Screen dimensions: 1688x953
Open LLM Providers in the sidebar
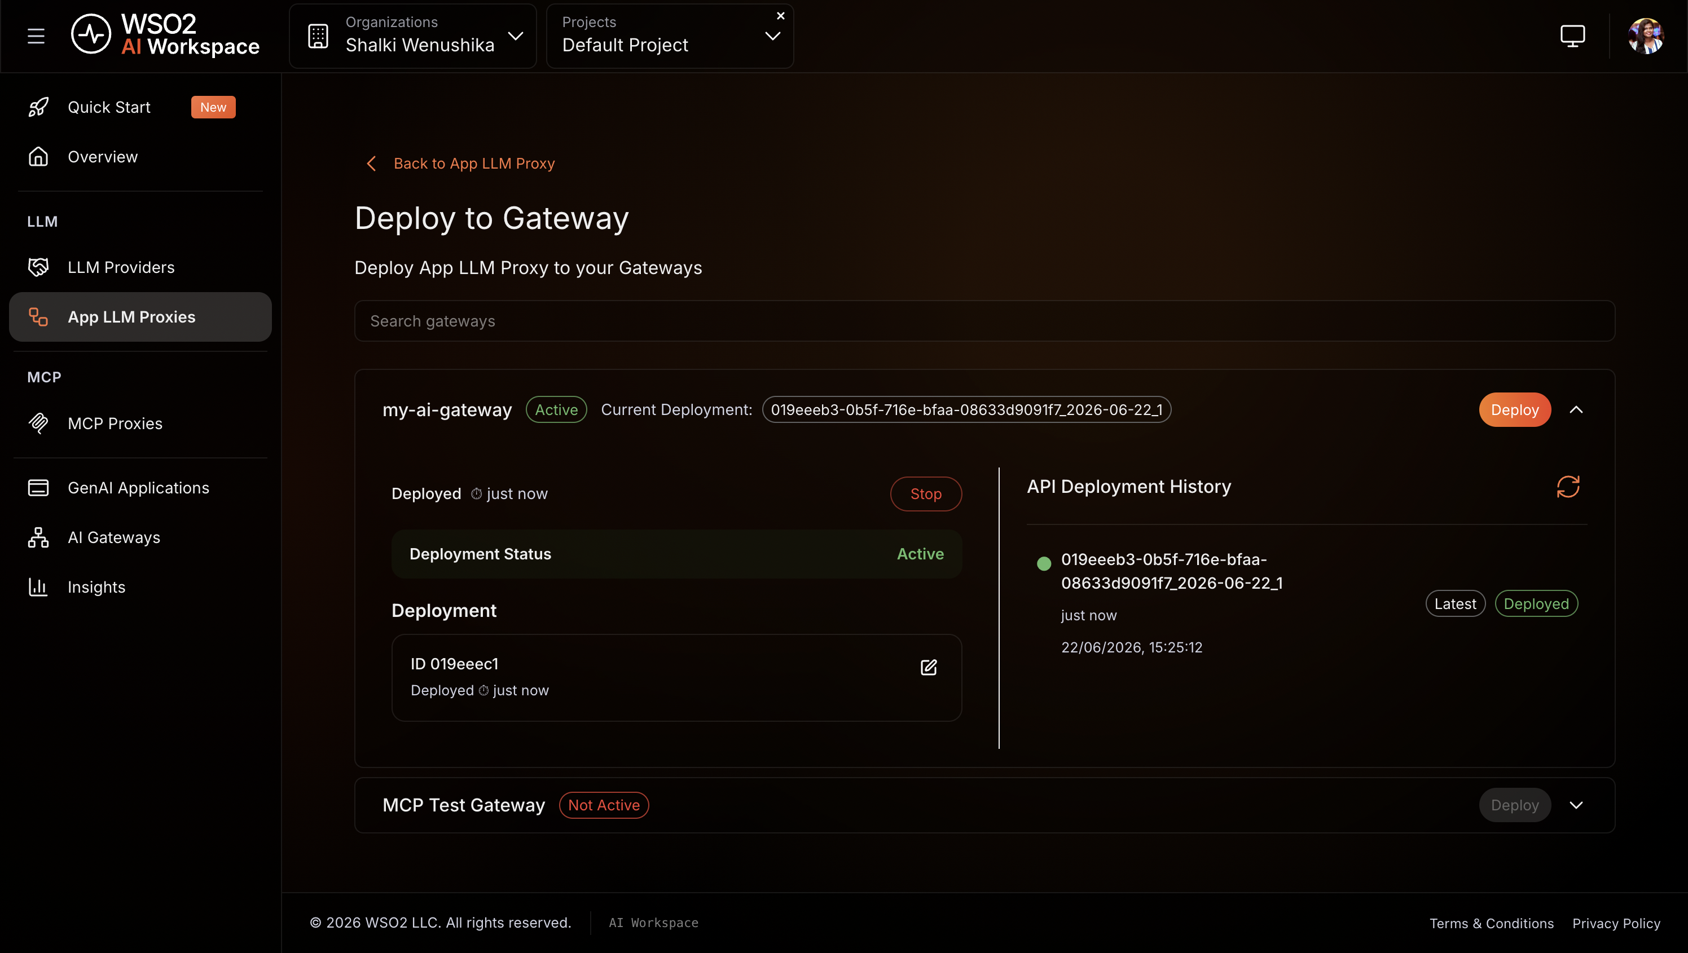point(121,267)
